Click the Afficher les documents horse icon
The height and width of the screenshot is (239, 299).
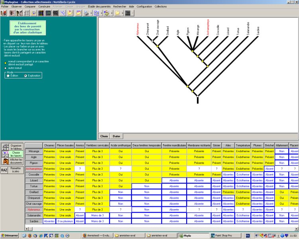(5, 162)
